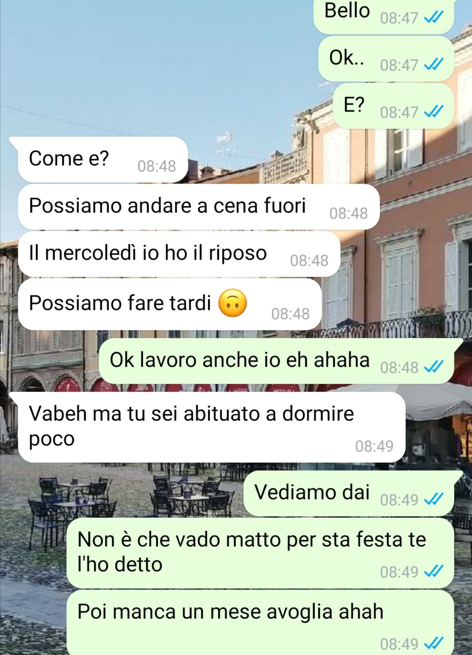
Task: Tap blue double ticks on "Ok.." message
Action: tap(434, 65)
